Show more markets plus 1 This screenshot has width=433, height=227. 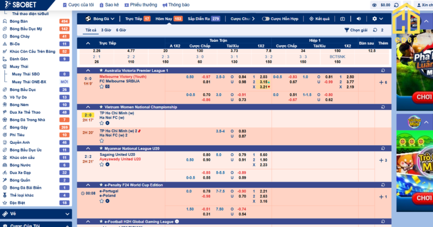point(383,197)
